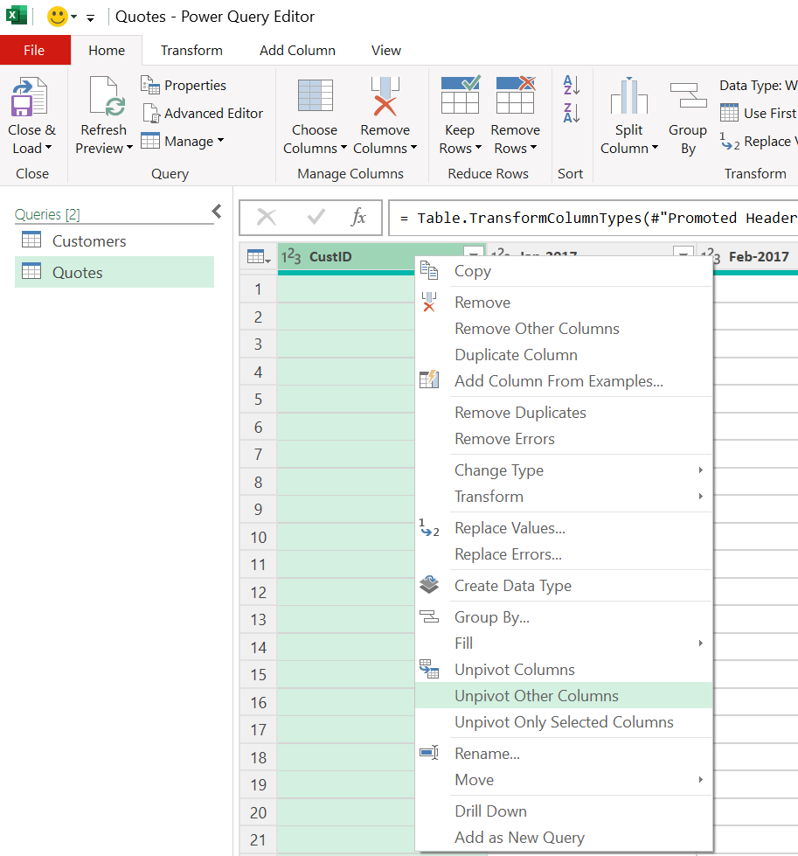
Task: Switch to the Home tab
Action: coord(107,50)
